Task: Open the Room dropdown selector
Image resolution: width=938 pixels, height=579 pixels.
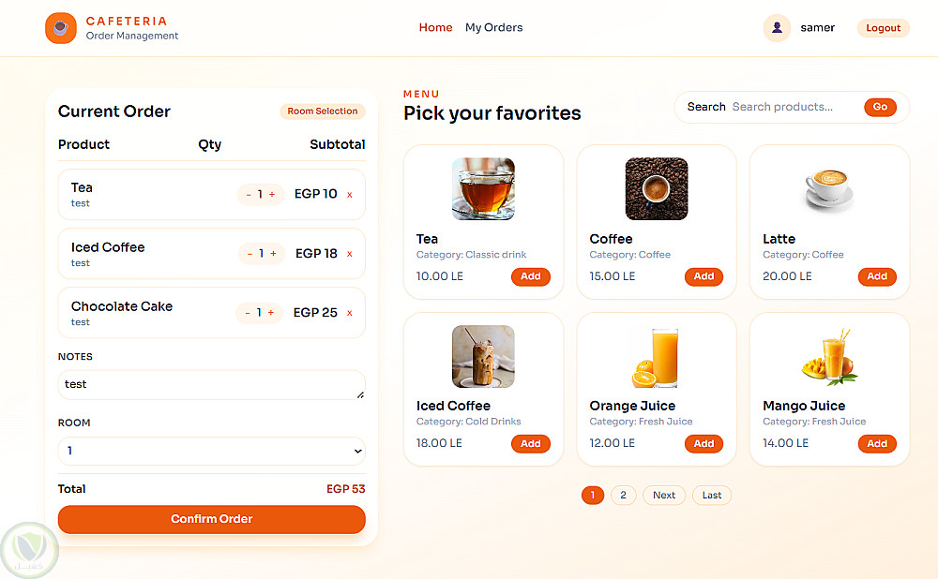Action: point(211,451)
